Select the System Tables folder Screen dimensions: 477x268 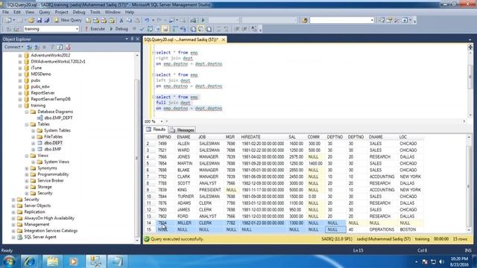pos(57,130)
